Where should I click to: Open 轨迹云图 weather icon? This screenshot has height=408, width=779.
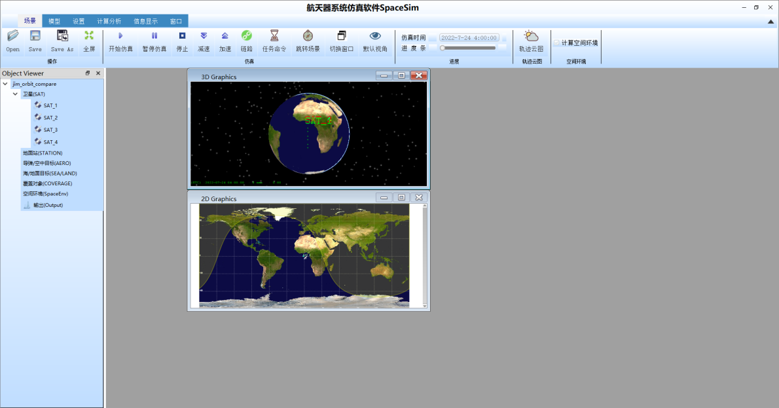531,36
